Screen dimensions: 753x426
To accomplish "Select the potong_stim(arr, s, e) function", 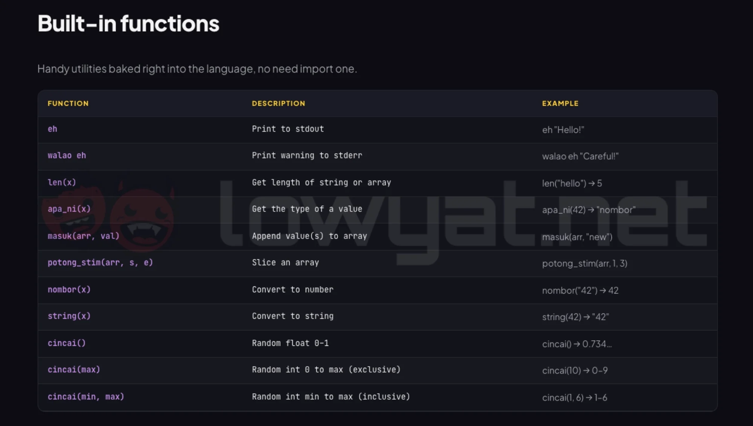I will point(100,263).
